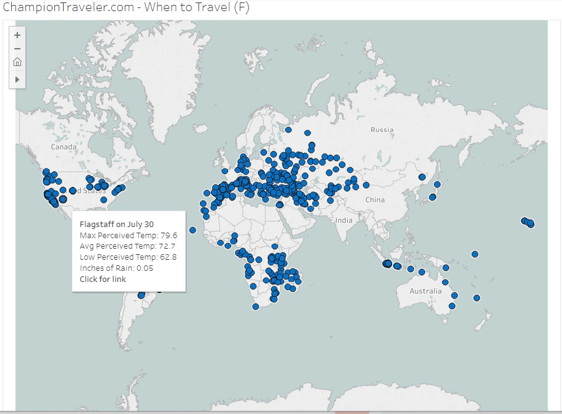Click the Flagstaff on July 30 tooltip title

(x=117, y=224)
